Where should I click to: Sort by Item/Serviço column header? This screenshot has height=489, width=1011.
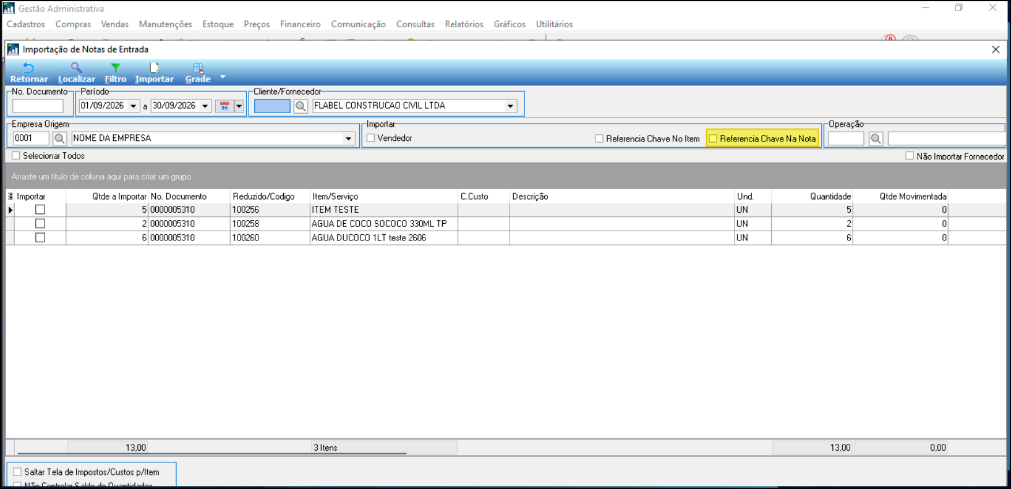coord(383,196)
